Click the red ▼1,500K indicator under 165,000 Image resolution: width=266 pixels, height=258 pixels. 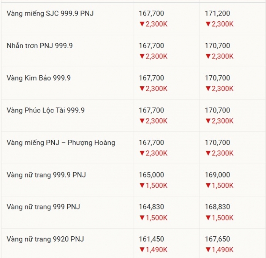[x=153, y=186]
